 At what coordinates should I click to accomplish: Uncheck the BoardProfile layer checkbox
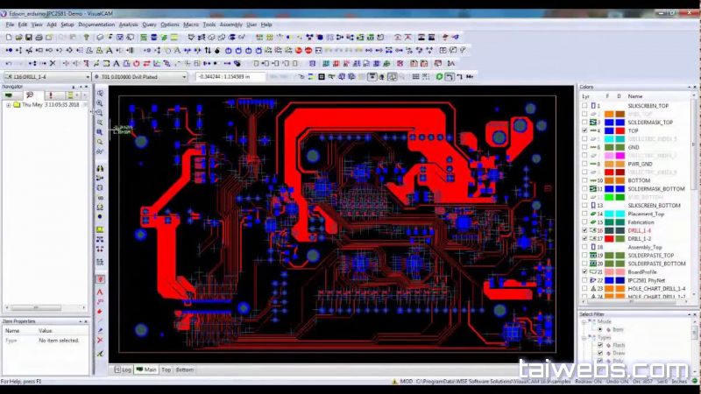click(584, 272)
